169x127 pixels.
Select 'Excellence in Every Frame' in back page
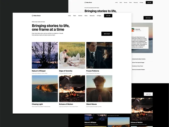tap(137, 66)
